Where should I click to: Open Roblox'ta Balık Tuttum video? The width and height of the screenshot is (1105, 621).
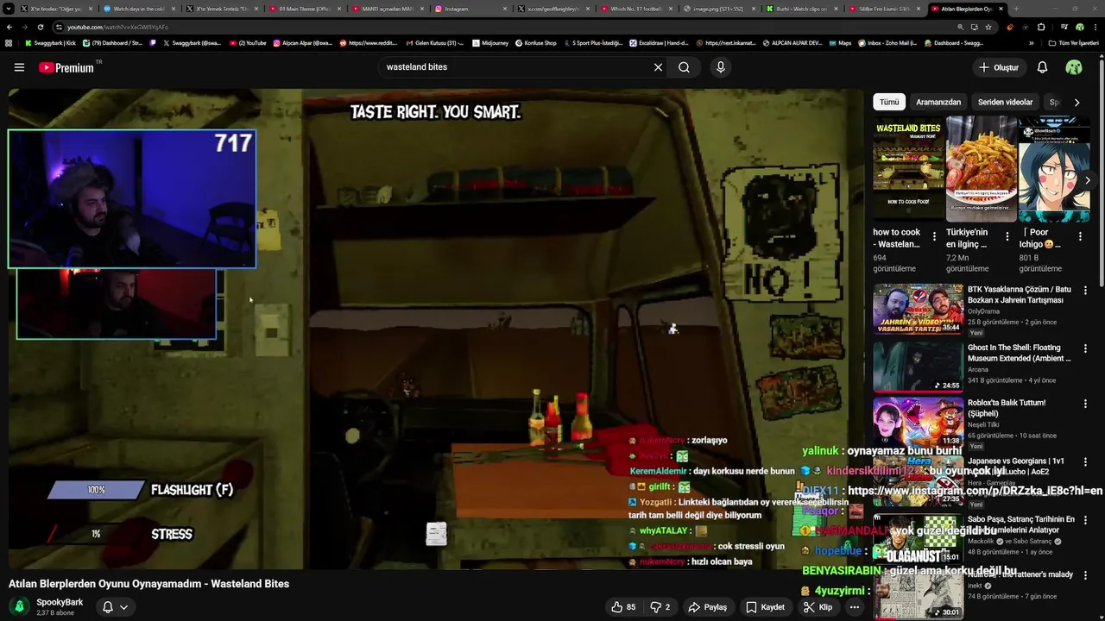[1007, 408]
